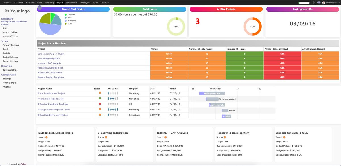Open Sprint Releases in sidebar
The image size is (341, 166).
(x=11, y=57)
